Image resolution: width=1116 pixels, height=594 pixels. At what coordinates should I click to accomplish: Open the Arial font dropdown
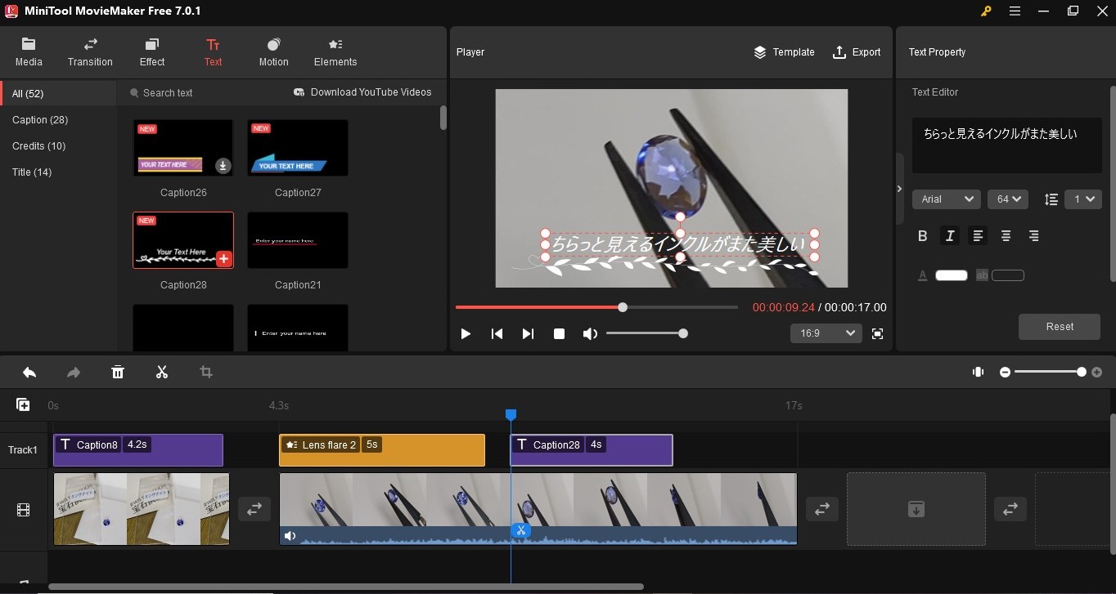[946, 199]
